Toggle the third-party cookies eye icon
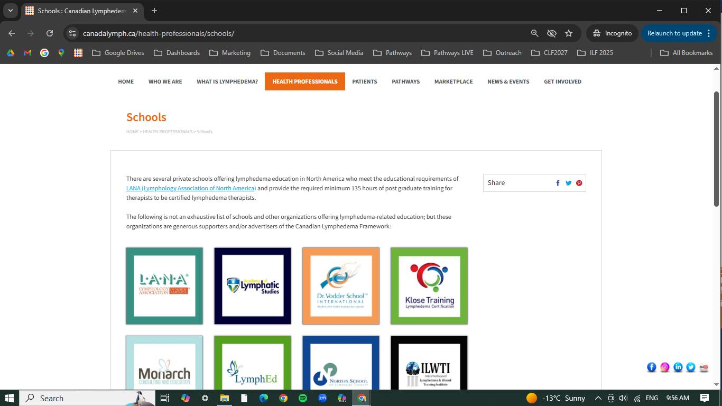The height and width of the screenshot is (406, 722). pyautogui.click(x=552, y=33)
